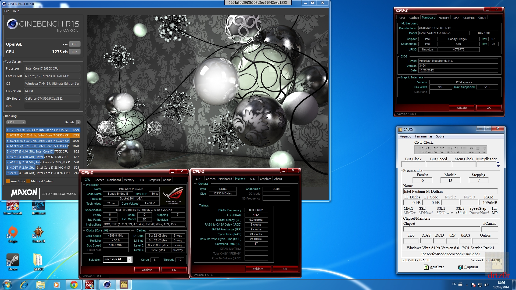Open Ferramentas menu in CPUID window
This screenshot has height=290, width=516.
pos(424,136)
